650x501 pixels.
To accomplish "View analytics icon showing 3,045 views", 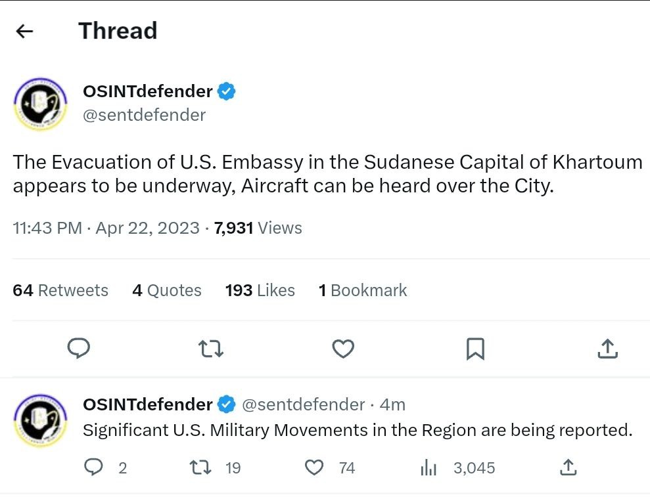I will coord(429,468).
